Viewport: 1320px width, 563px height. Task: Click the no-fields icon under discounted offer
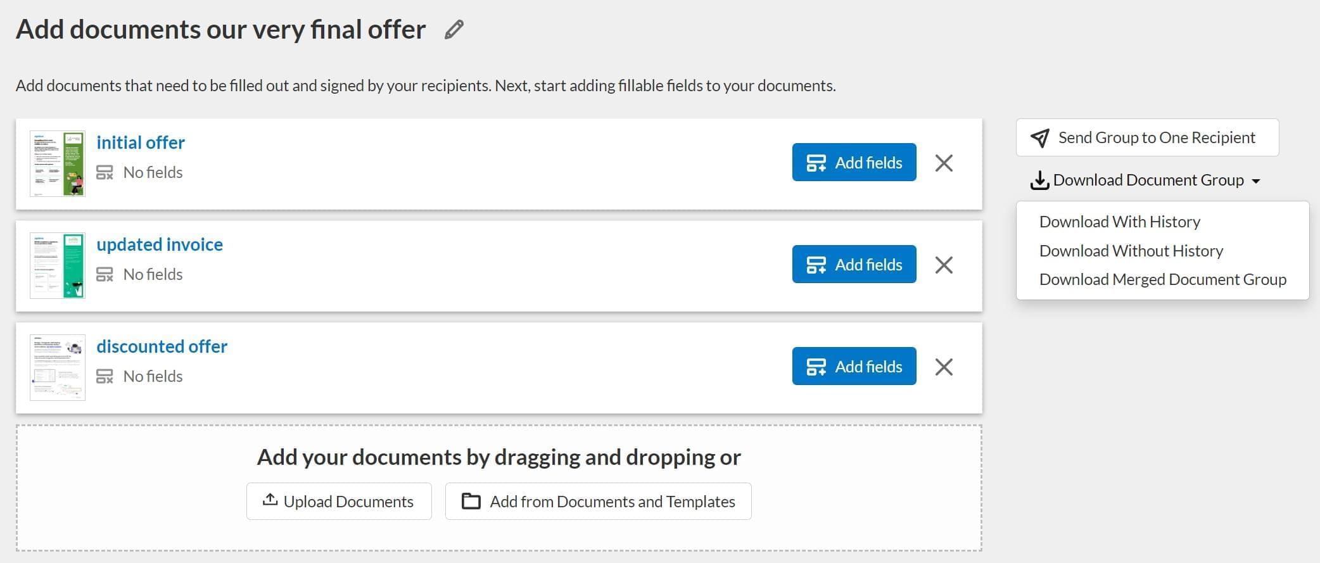coord(105,376)
